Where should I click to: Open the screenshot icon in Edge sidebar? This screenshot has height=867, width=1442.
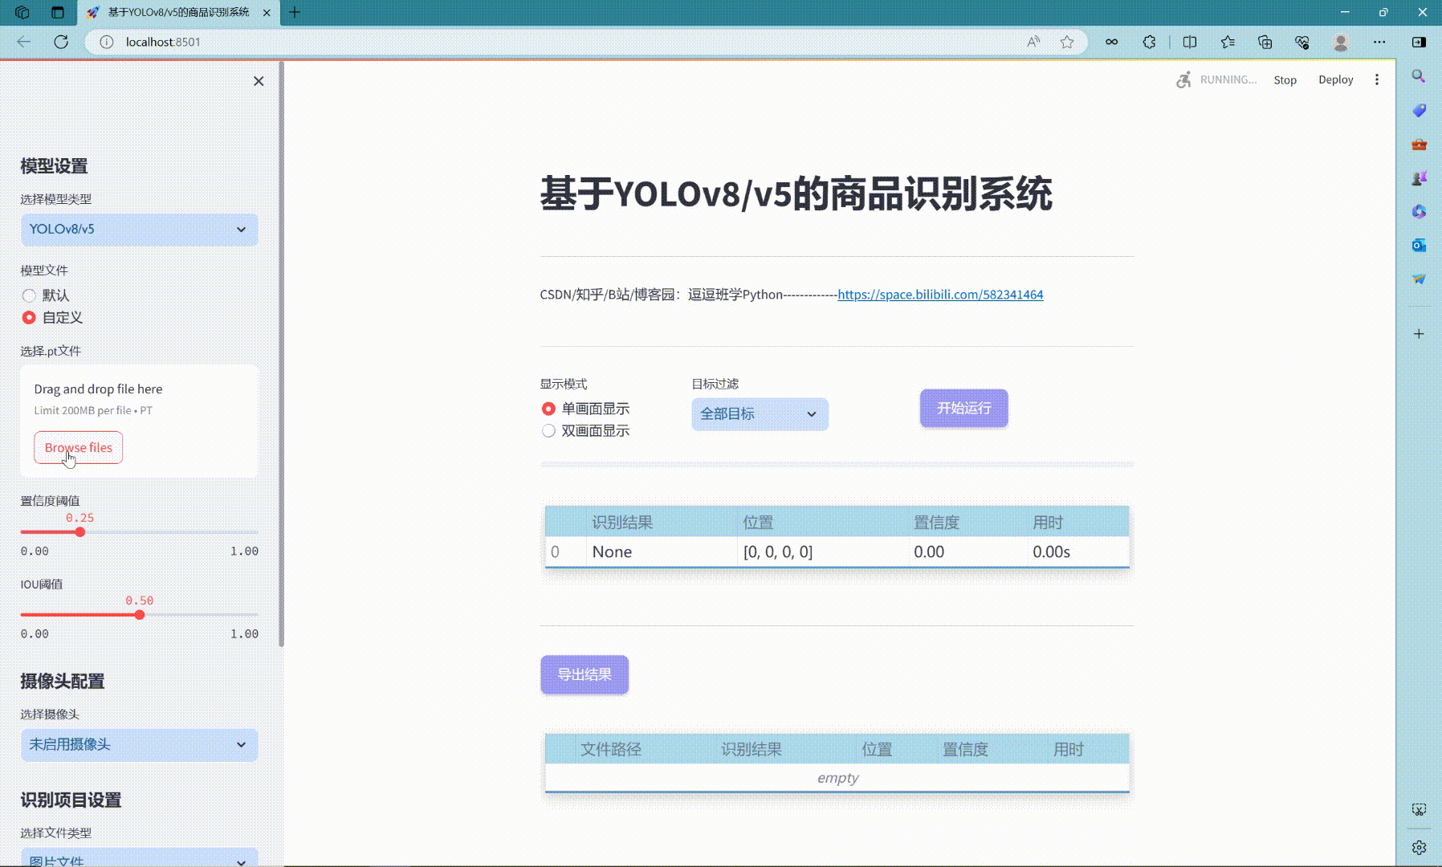click(1419, 810)
